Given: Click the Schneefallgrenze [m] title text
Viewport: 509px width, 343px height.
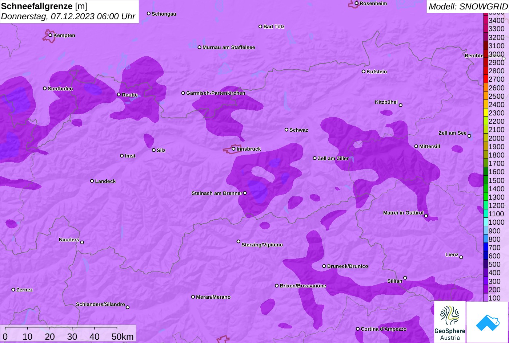Looking at the screenshot, I should (x=44, y=6).
